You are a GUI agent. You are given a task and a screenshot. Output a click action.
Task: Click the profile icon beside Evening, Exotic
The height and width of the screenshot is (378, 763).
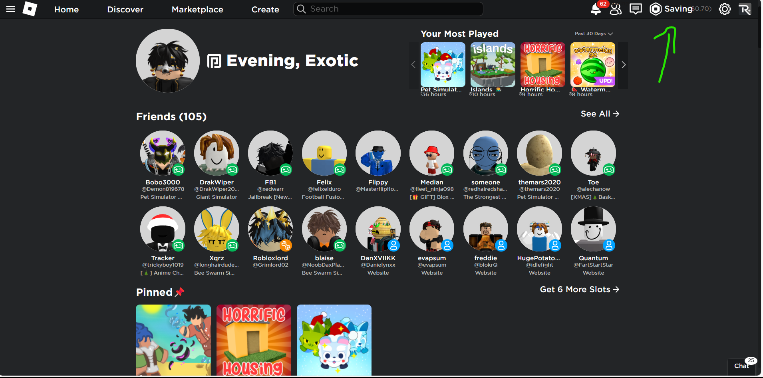pyautogui.click(x=214, y=61)
